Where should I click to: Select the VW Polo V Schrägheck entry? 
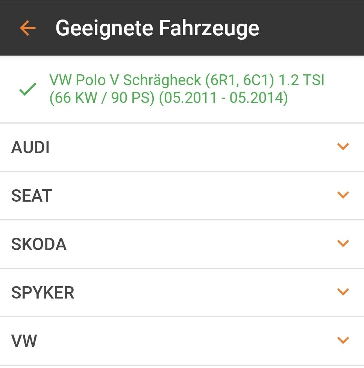[182, 89]
